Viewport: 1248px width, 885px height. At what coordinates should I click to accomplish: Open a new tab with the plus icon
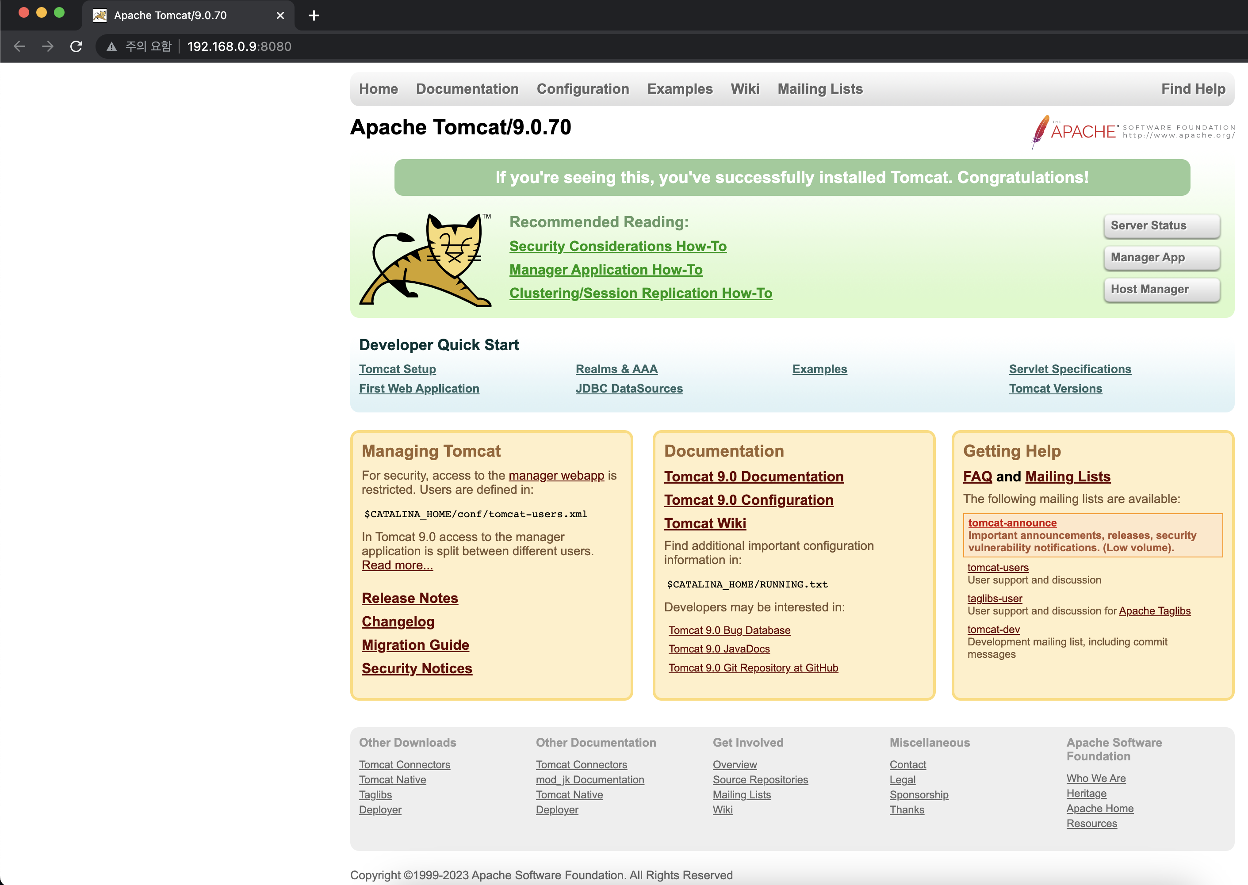(314, 15)
